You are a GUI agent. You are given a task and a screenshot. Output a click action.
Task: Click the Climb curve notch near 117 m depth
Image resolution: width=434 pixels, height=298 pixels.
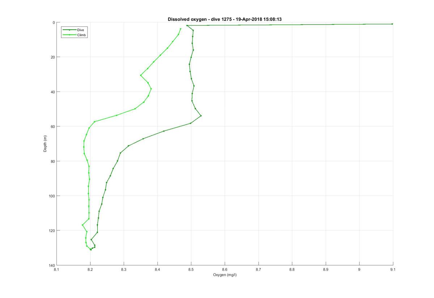pyautogui.click(x=82, y=225)
